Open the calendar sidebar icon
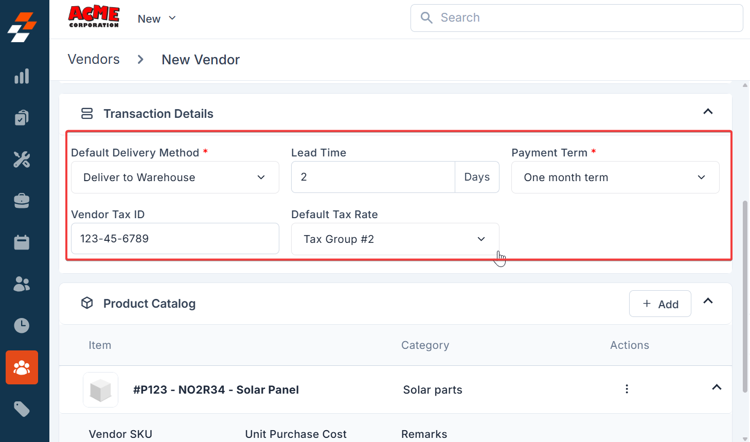Viewport: 750px width, 442px height. tap(22, 242)
